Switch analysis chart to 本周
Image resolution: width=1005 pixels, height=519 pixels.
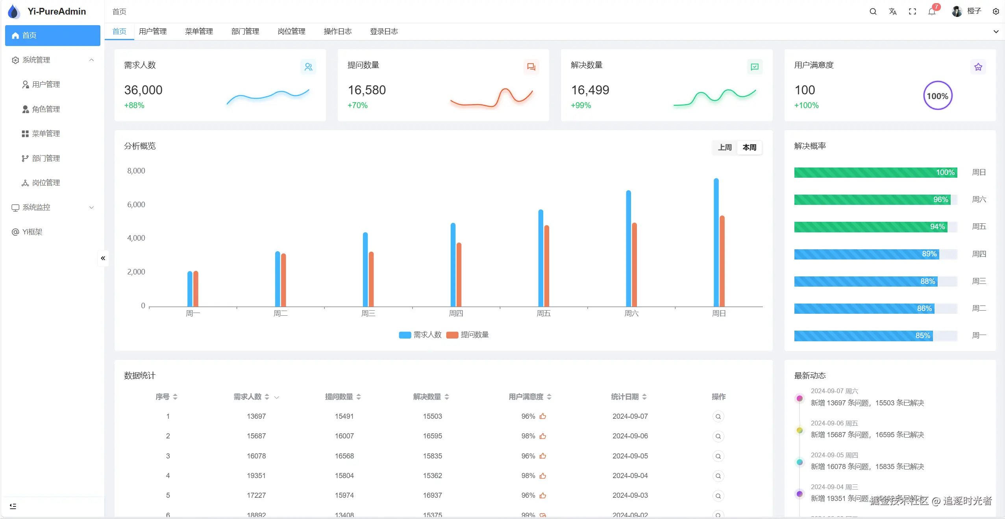749,147
